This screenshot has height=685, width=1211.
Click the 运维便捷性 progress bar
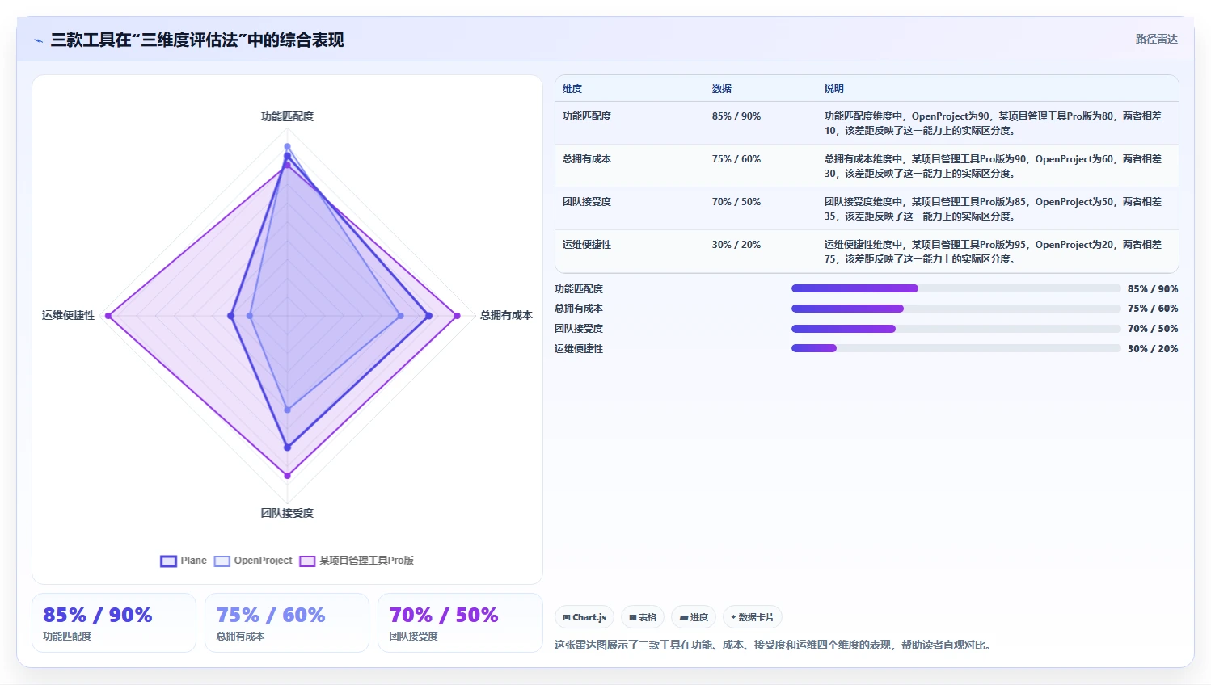pos(956,349)
